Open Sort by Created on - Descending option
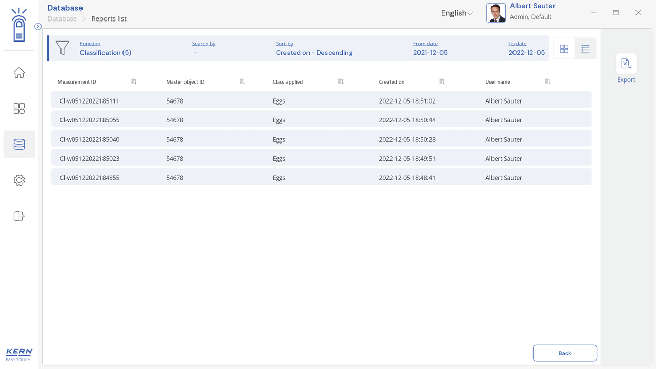The image size is (656, 369). tap(314, 53)
